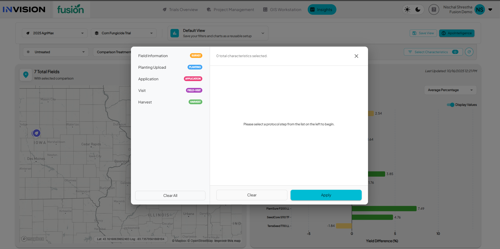
Task: Expand the 2025 AgriMax dropdown
Action: pos(55,33)
